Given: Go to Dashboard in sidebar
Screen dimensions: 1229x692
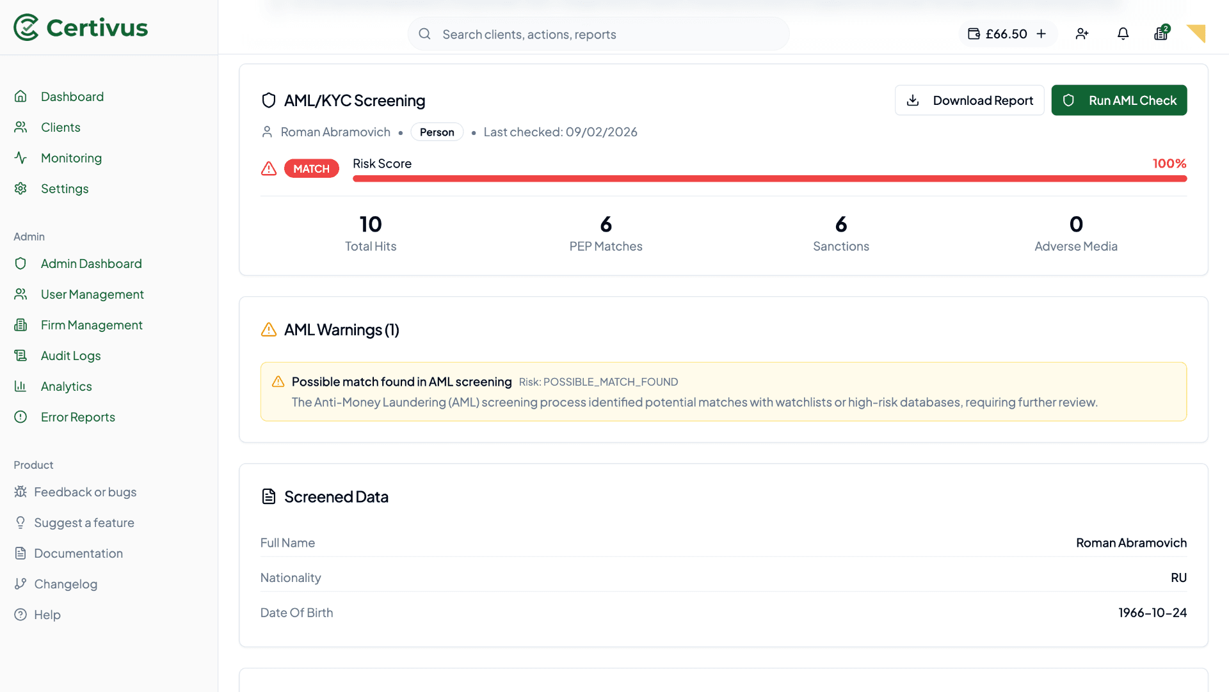Looking at the screenshot, I should pos(72,97).
